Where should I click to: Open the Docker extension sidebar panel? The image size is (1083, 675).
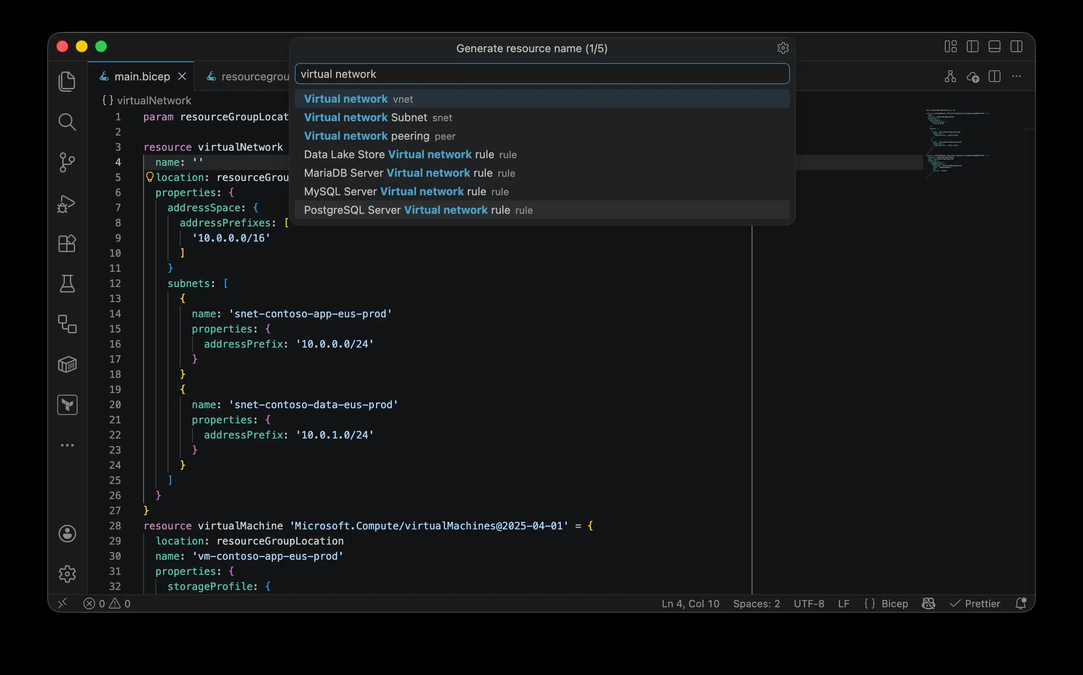click(67, 364)
